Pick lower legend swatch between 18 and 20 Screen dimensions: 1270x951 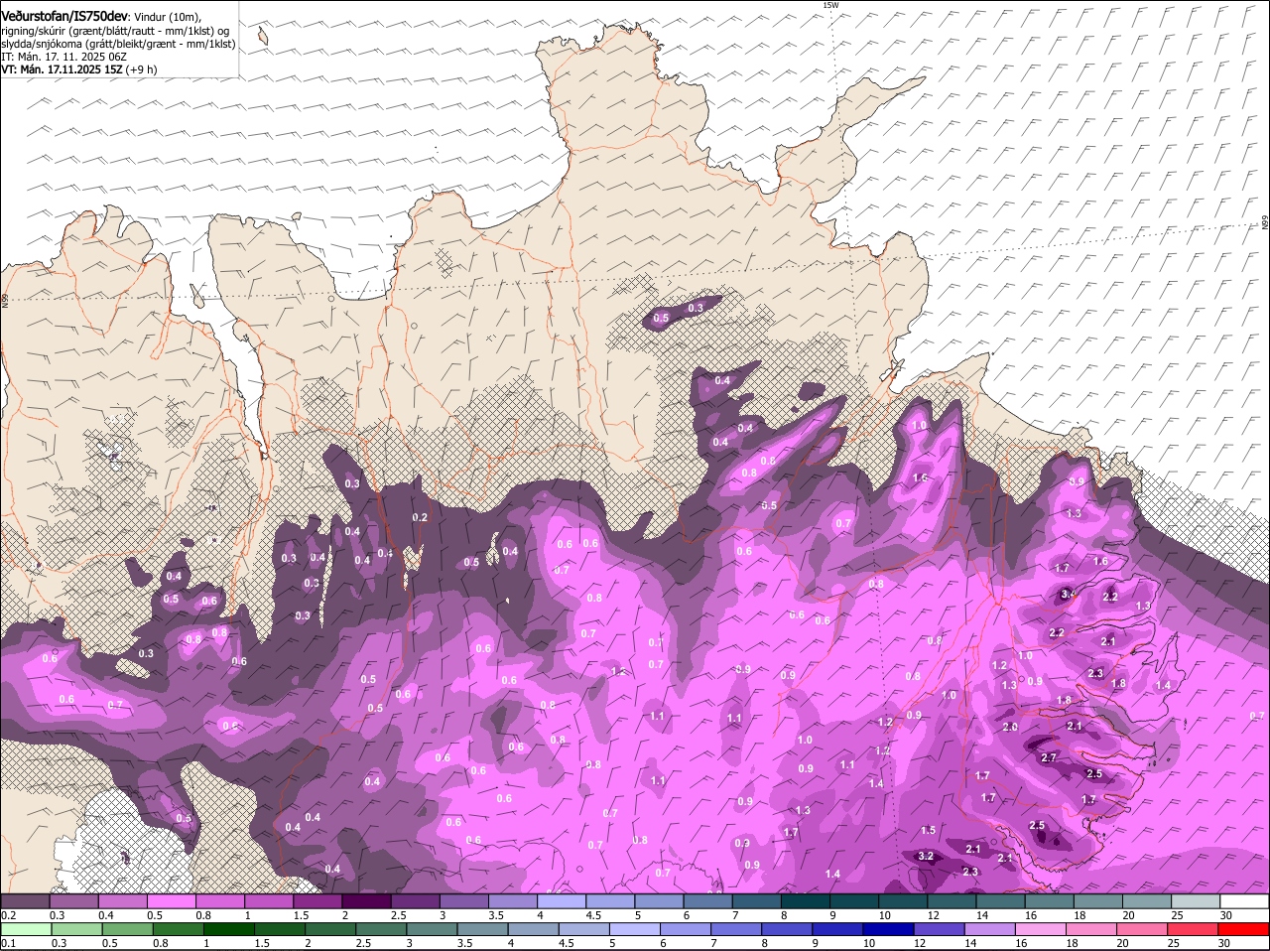1093,929
